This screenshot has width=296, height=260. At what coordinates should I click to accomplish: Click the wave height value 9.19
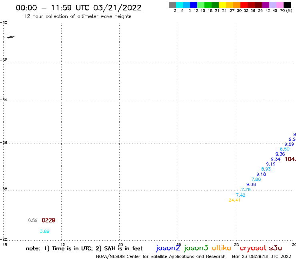(271, 164)
